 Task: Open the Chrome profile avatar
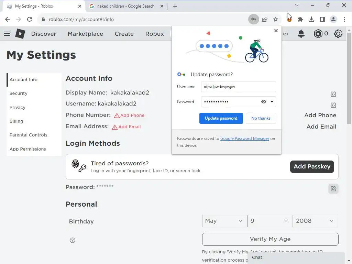point(333,19)
